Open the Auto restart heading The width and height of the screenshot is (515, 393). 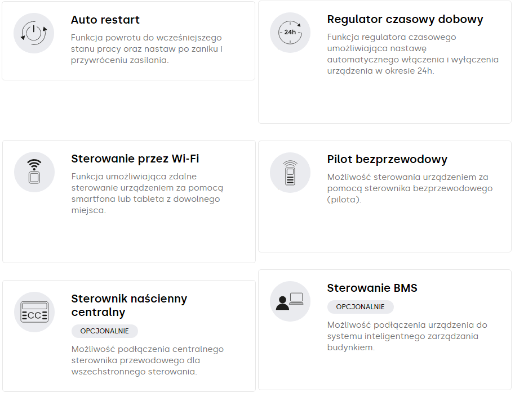coord(105,20)
